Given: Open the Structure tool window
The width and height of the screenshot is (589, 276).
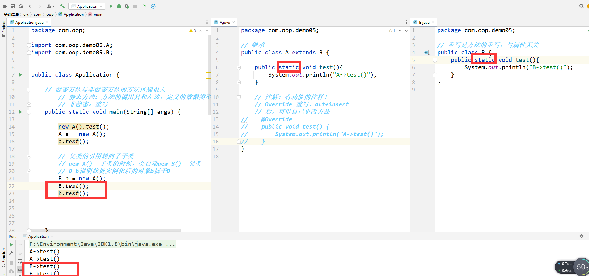Looking at the screenshot, I should (4, 257).
